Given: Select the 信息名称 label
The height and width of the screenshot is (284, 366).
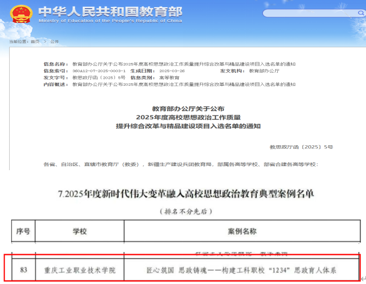Looking at the screenshot, I should (56, 64).
